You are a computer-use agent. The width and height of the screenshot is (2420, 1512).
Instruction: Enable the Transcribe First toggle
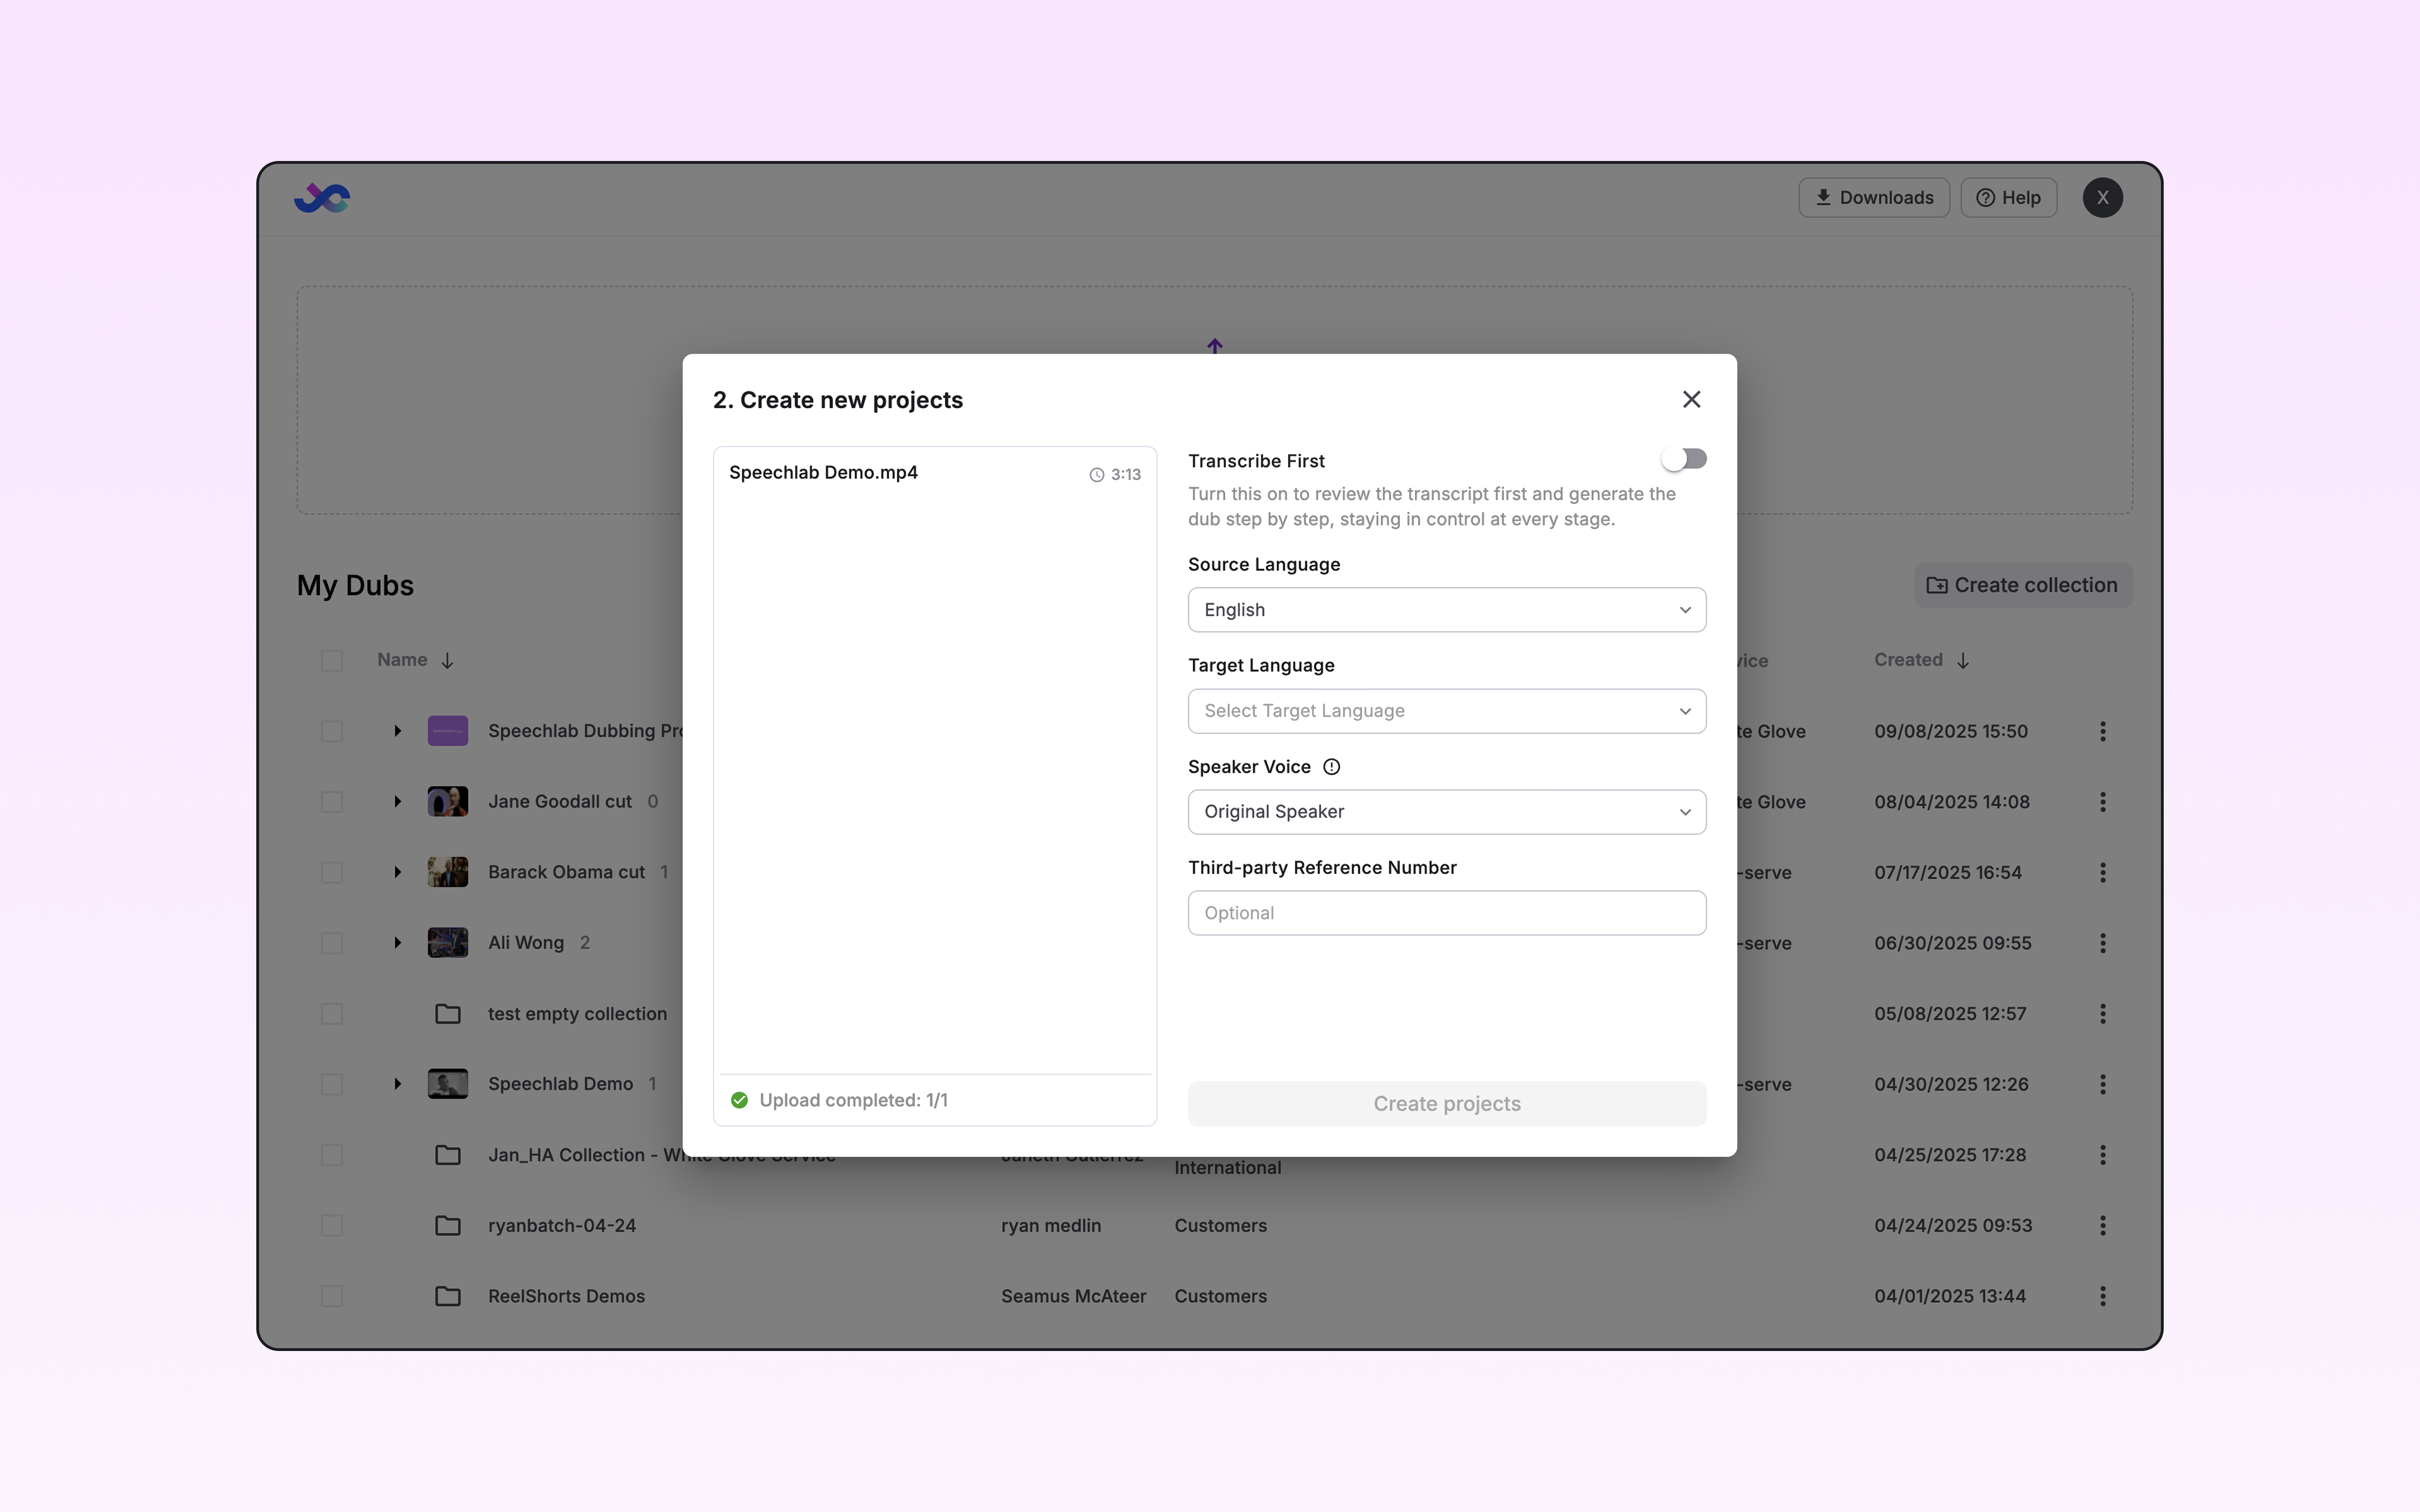coord(1684,459)
